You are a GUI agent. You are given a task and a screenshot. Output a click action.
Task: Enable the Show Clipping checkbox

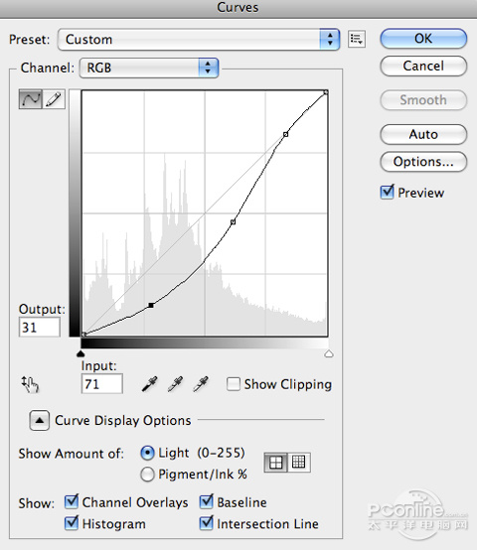[234, 384]
